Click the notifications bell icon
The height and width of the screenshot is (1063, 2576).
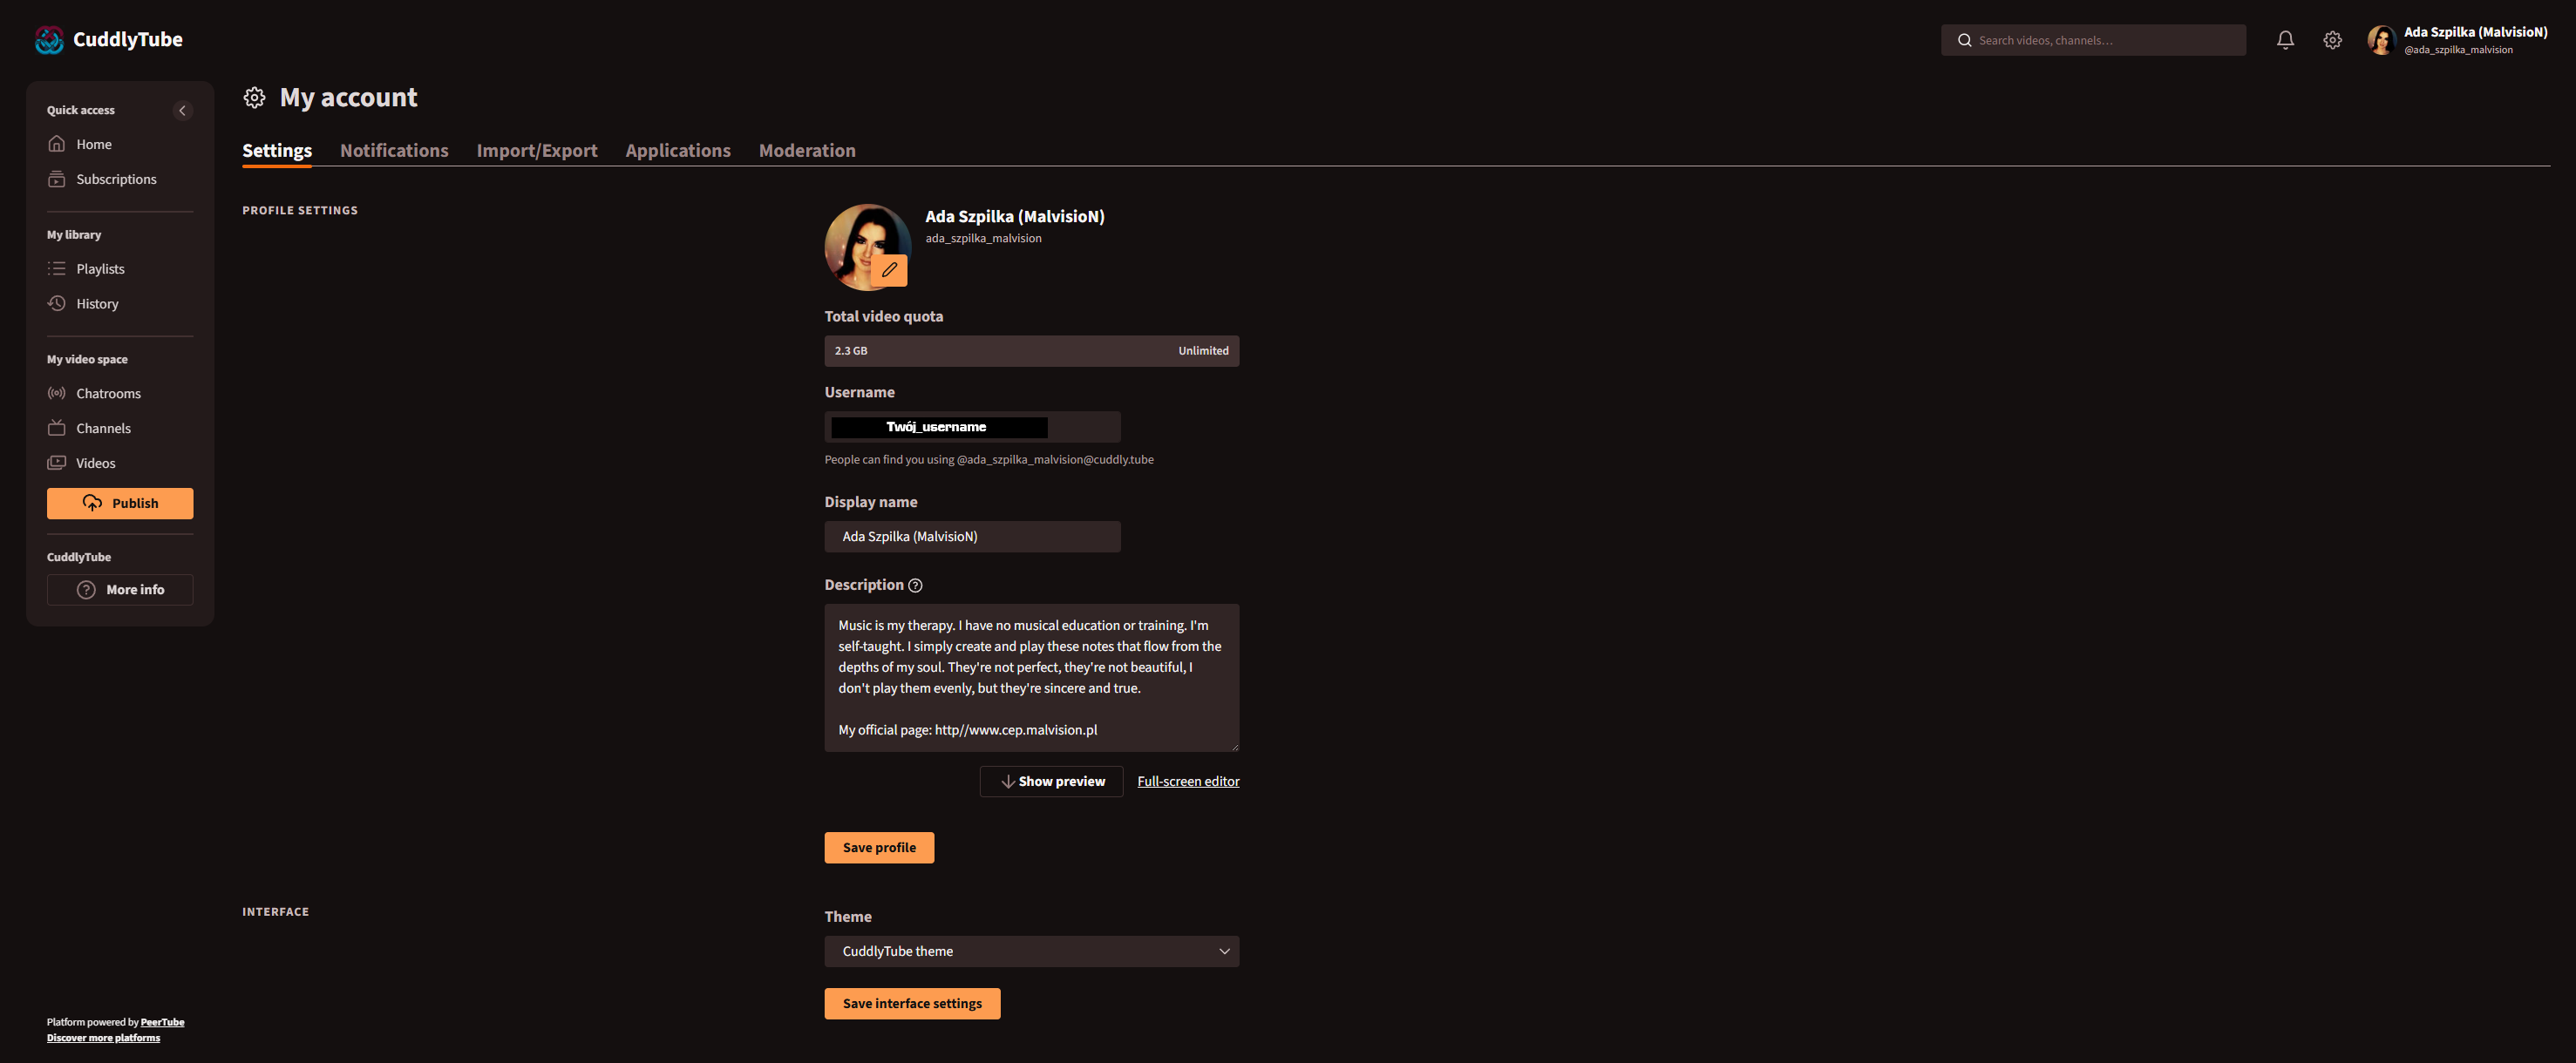click(2285, 40)
